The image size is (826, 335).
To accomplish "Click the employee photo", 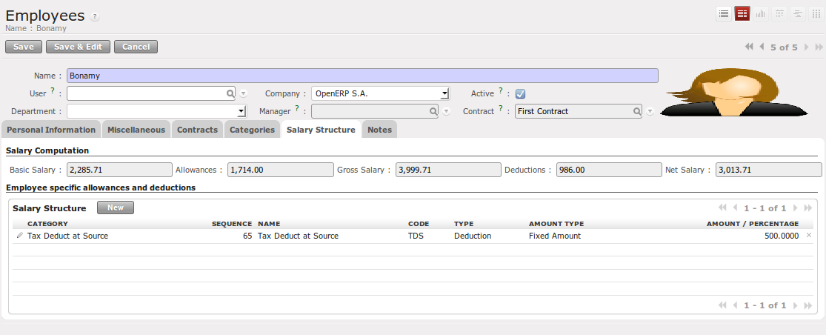I will click(734, 92).
